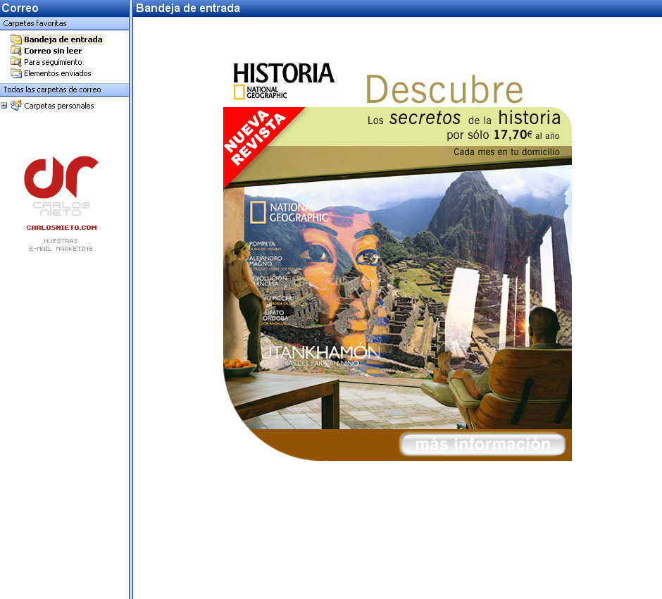Open the Bandeja de entrada folder icon
Viewport: 662px width, 599px height.
16,39
